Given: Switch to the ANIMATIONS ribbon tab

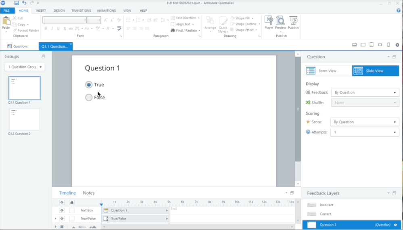Looking at the screenshot, I should (x=106, y=10).
